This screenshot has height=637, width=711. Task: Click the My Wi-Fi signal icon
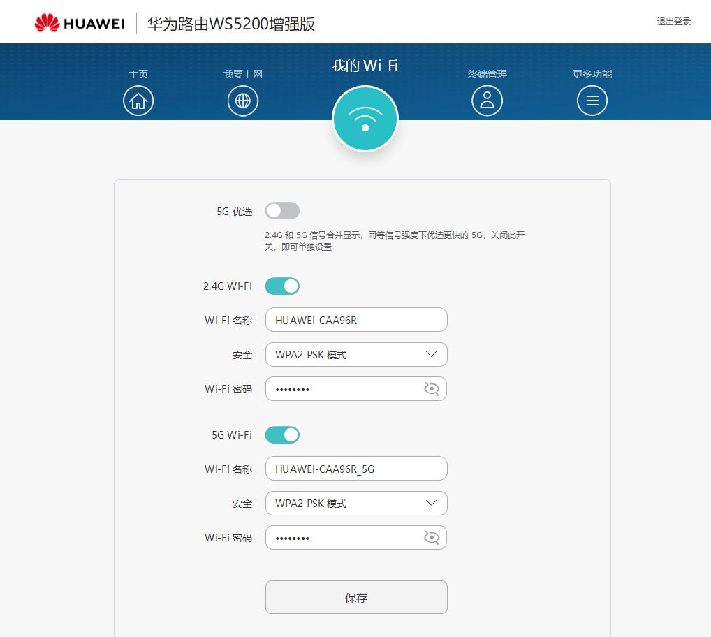(365, 119)
